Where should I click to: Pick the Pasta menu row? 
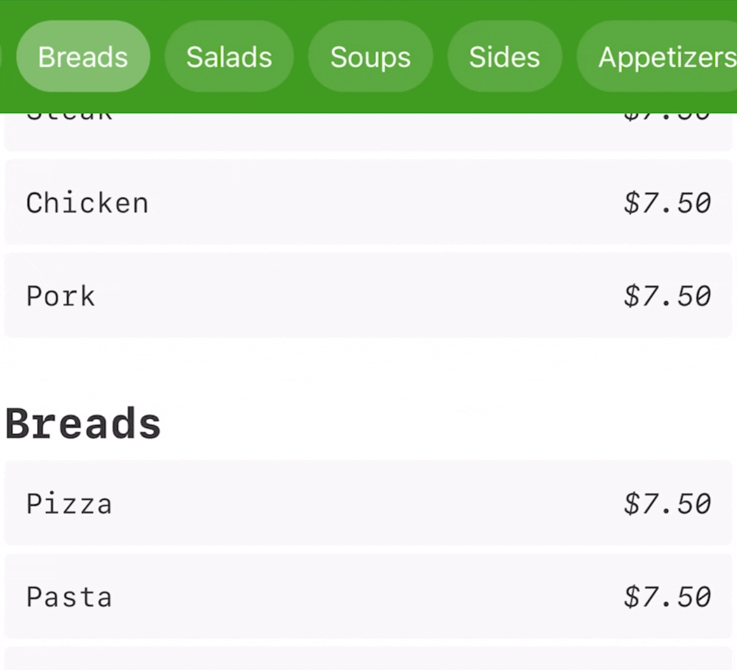368,596
